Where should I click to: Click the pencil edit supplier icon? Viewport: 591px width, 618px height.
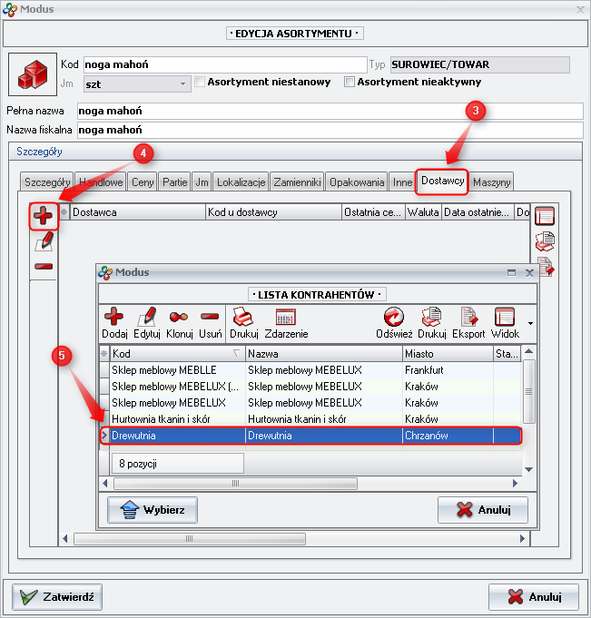[x=44, y=241]
